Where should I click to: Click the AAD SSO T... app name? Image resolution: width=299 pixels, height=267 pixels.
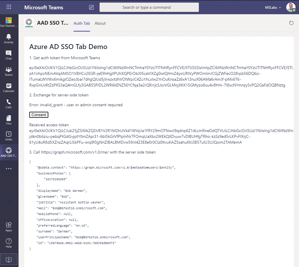(x=53, y=23)
